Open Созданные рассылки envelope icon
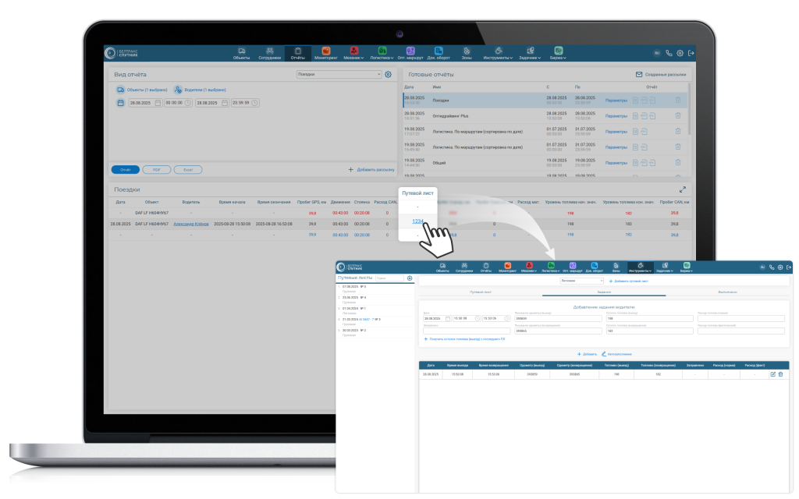The image size is (799, 499). [x=639, y=74]
